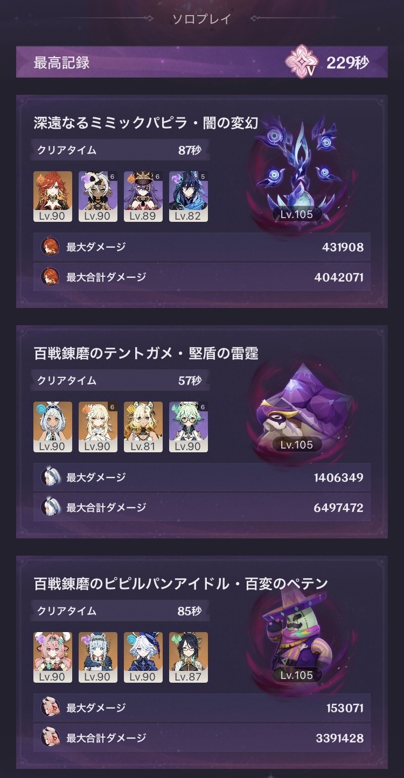Click the ソロプレイ section header
The height and width of the screenshot is (778, 404).
pyautogui.click(x=202, y=19)
